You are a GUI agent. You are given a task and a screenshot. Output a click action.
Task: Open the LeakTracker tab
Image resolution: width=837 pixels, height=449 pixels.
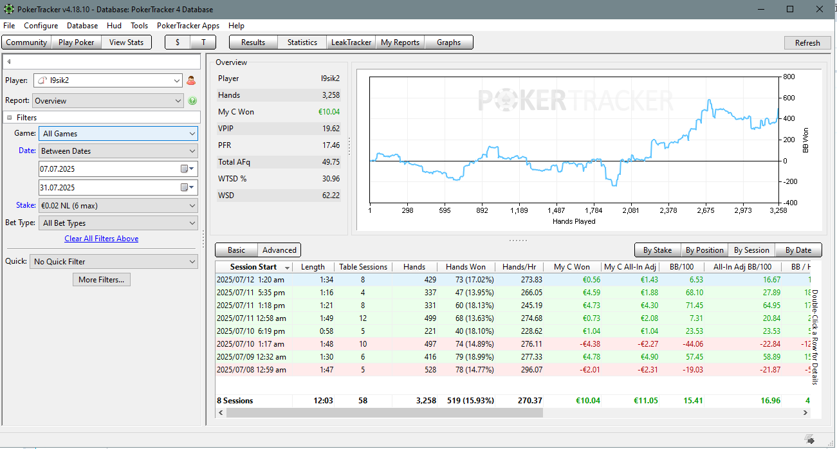click(x=351, y=42)
